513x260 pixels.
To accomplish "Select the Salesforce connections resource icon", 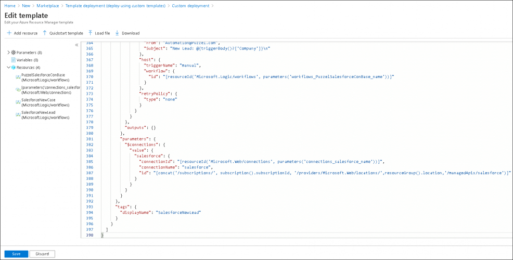I will point(18,89).
